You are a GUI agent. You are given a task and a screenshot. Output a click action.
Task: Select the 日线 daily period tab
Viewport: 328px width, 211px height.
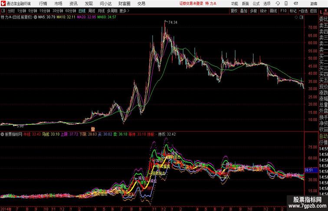pos(82,11)
